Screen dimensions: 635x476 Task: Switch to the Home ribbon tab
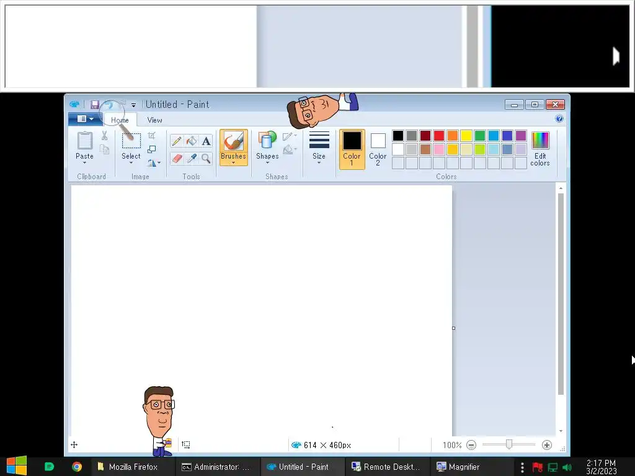coord(120,120)
